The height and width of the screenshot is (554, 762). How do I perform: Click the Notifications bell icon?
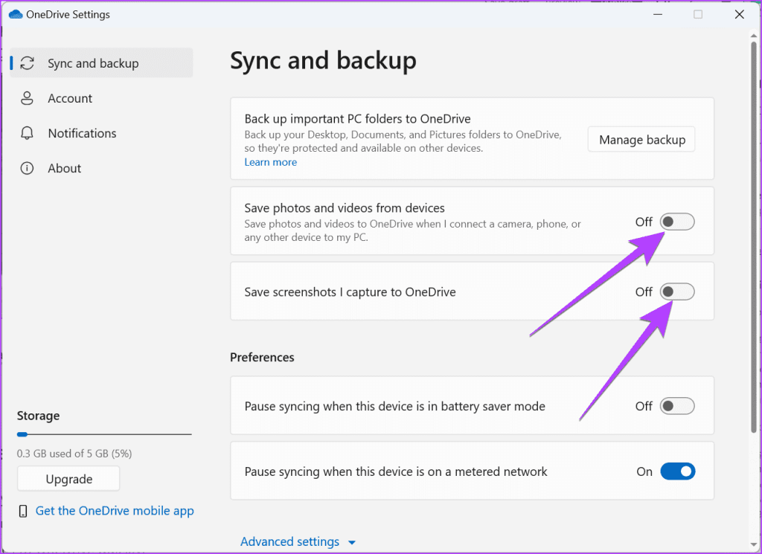[x=28, y=133]
